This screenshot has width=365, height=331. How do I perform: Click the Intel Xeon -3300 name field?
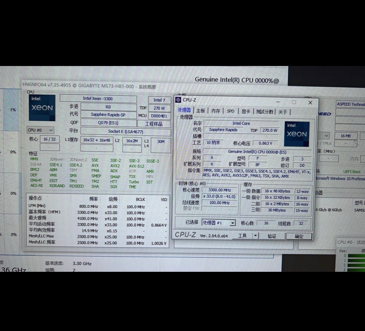click(98, 99)
